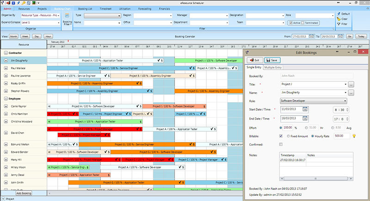Click the Filter funnel icon
The image size is (370, 201).
click(338, 24)
